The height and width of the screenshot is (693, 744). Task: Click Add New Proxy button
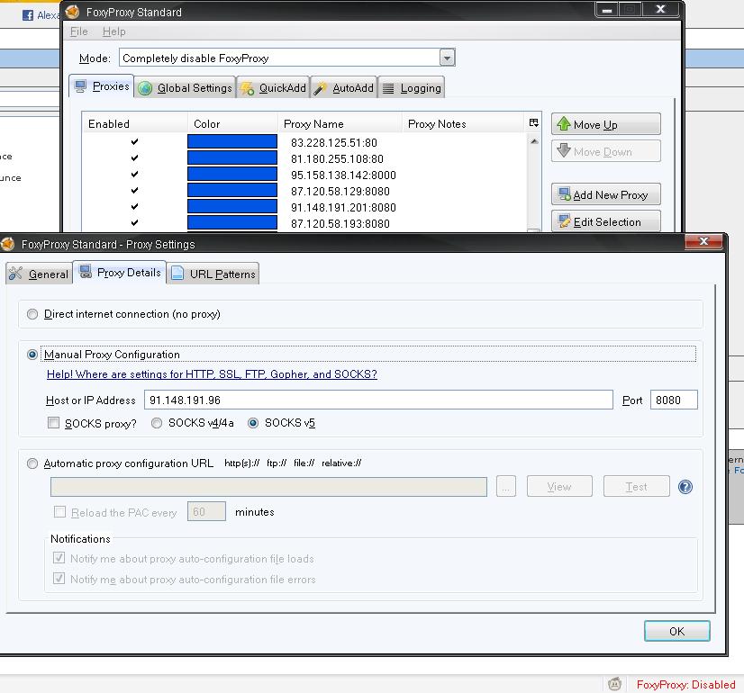click(605, 194)
